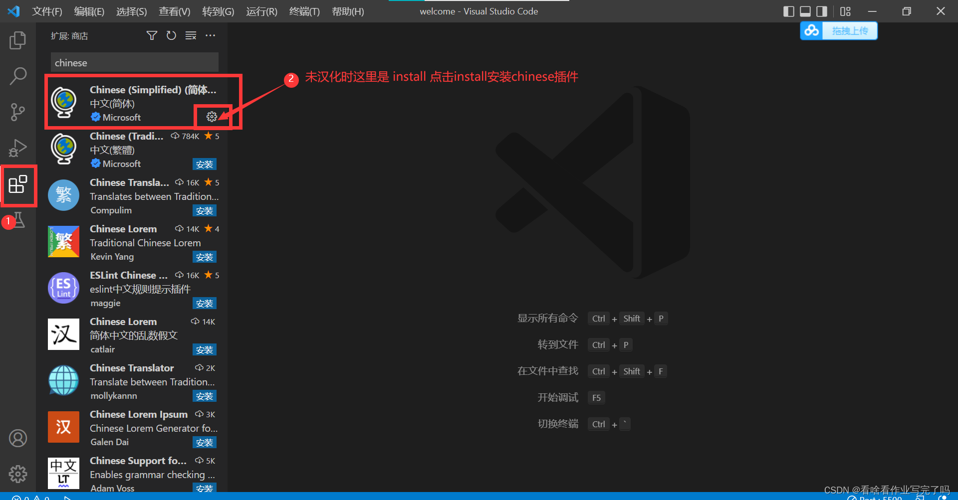Image resolution: width=958 pixels, height=500 pixels.
Task: Click the extension search box containing chinese
Action: 134,63
